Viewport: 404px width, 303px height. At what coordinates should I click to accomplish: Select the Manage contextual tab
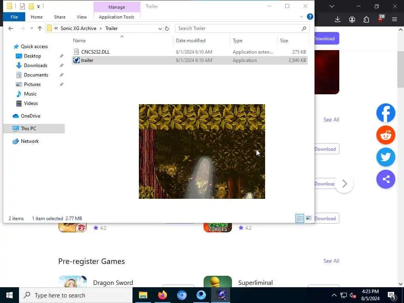117,7
